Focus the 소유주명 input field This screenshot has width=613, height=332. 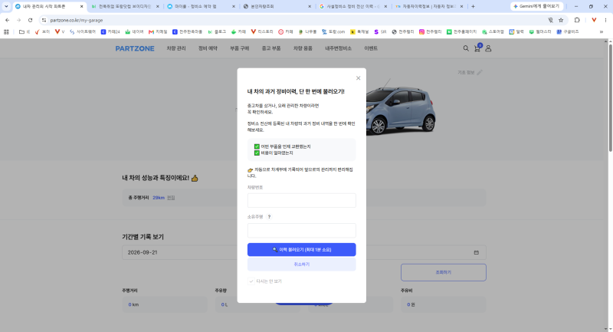click(301, 230)
